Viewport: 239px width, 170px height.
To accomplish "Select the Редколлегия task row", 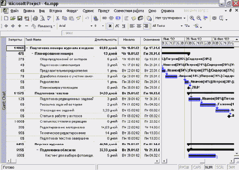I will pyautogui.click(x=83, y=82).
